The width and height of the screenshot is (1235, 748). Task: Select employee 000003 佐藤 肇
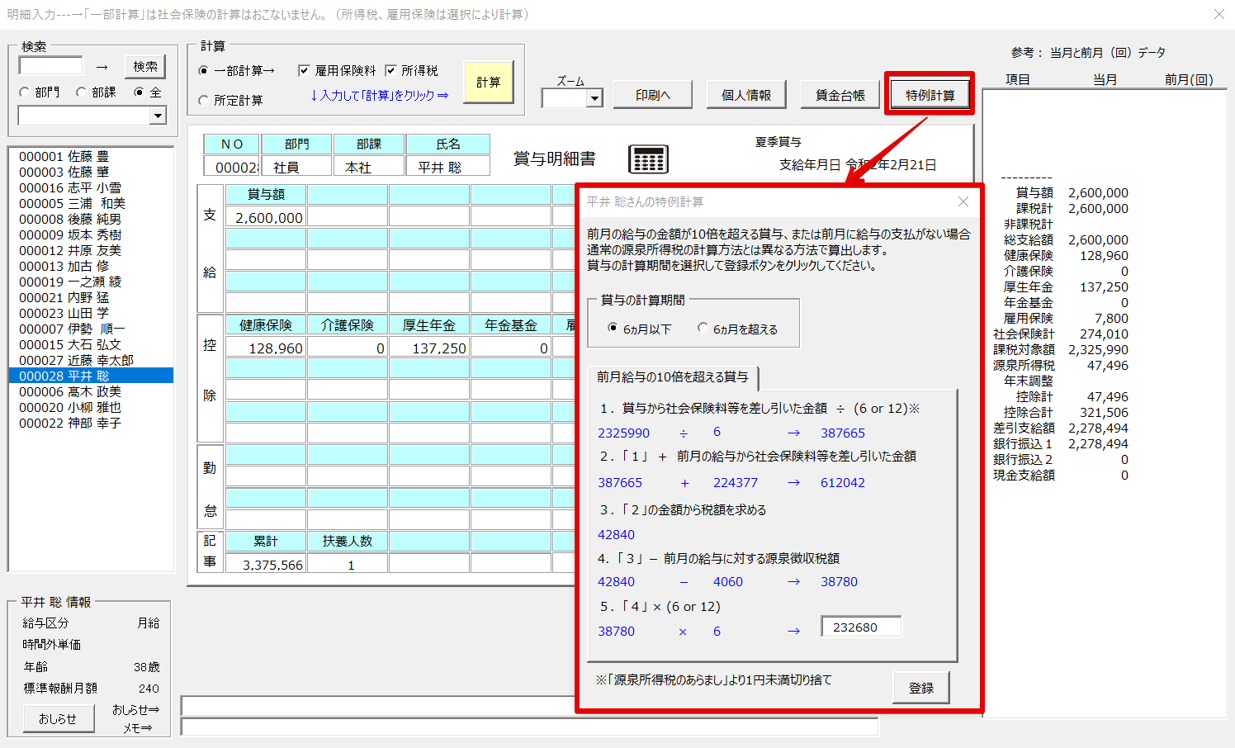click(91, 173)
